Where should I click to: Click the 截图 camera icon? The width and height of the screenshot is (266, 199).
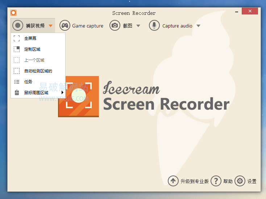[115, 25]
